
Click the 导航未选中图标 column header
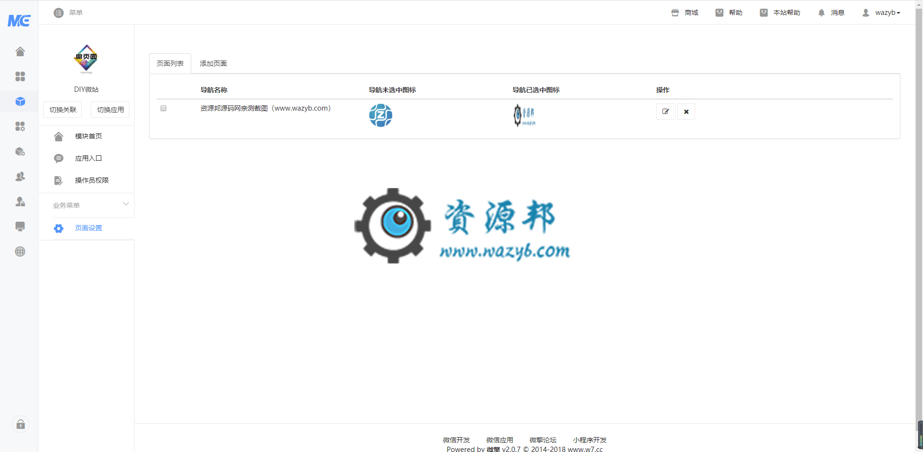[x=392, y=90]
